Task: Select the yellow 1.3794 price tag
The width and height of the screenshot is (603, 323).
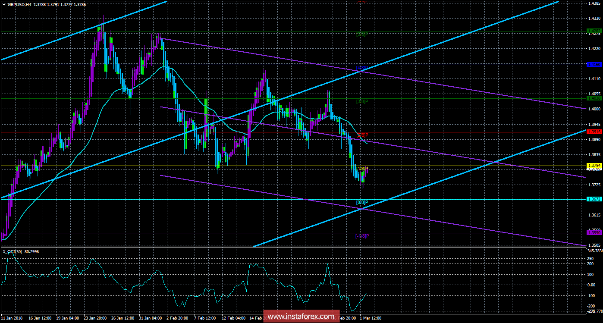Action: click(x=594, y=166)
